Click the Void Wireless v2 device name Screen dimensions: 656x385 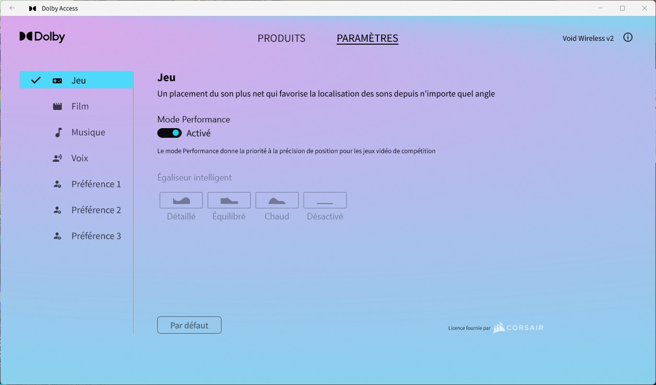click(x=588, y=38)
